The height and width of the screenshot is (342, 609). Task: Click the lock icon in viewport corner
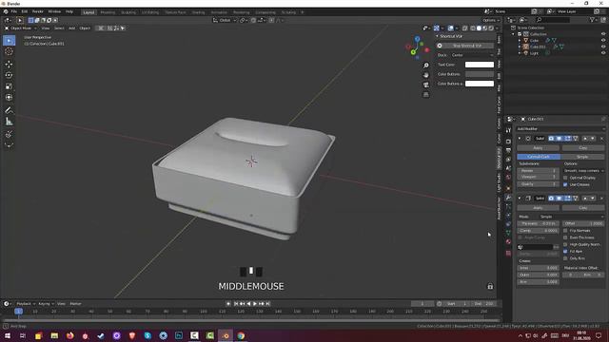tap(490, 286)
